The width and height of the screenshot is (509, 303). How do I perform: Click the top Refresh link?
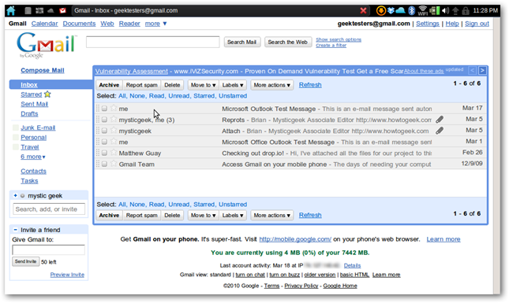pos(310,85)
